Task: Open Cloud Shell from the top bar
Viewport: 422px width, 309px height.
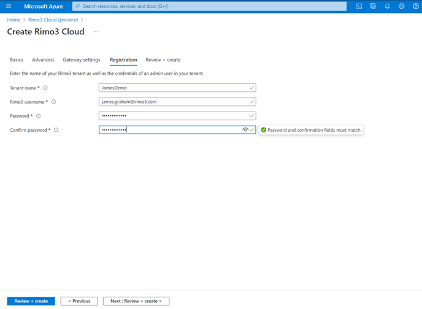Action: [359, 6]
